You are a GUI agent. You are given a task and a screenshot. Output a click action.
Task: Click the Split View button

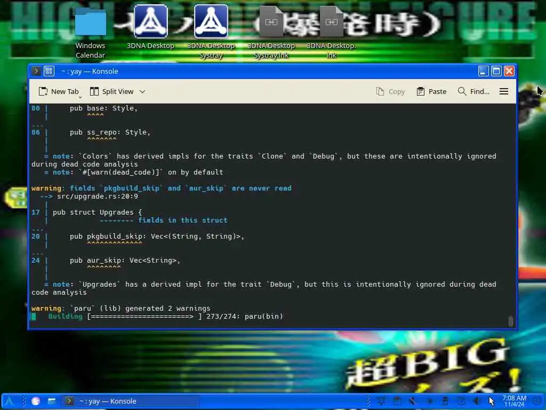pyautogui.click(x=112, y=91)
